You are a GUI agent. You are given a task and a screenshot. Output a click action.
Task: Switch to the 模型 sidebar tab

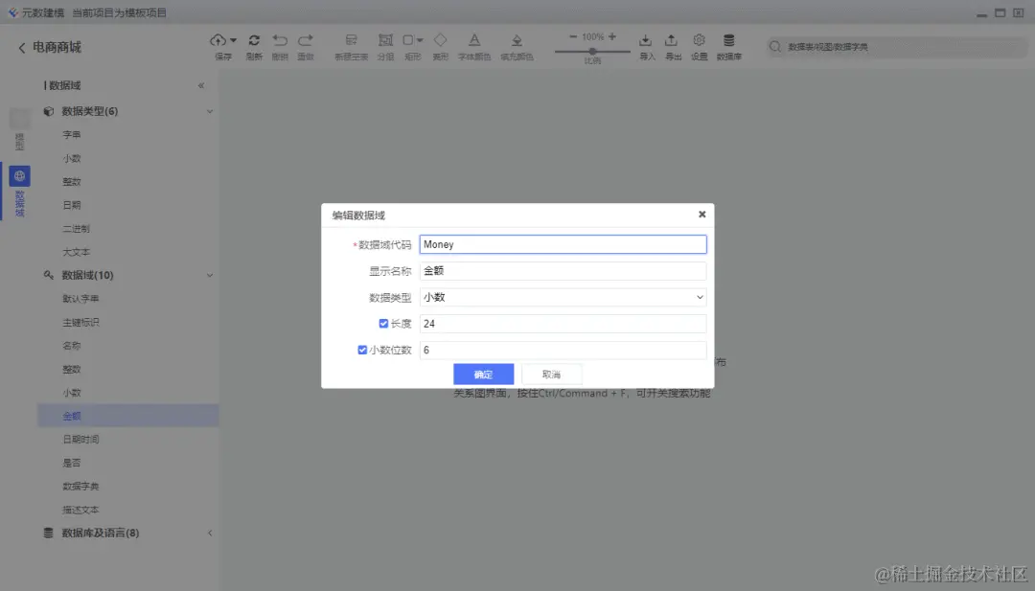pyautogui.click(x=19, y=130)
